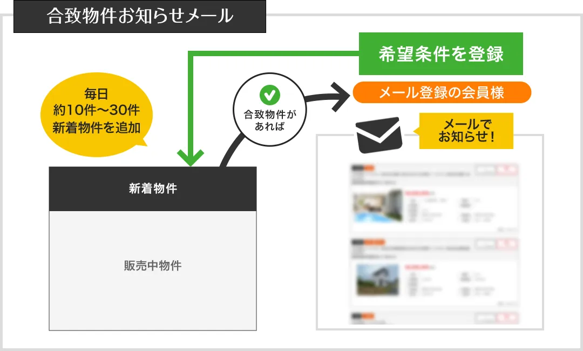The image size is (583, 351).
Task: Open the blurred white house listing thumbnail
Action: coord(377,280)
